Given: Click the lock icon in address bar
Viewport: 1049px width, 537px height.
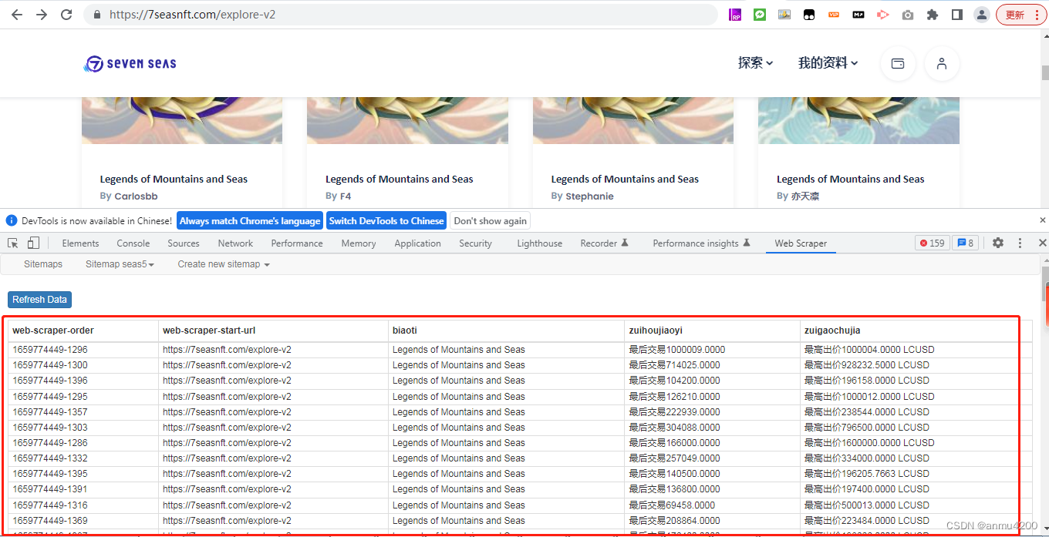Looking at the screenshot, I should point(96,15).
